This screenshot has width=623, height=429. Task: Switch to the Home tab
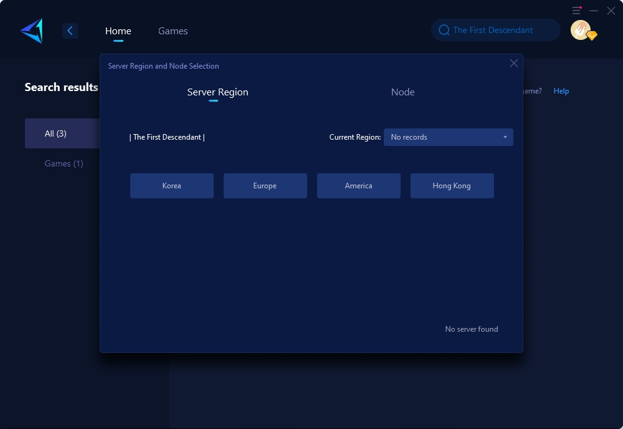click(118, 31)
